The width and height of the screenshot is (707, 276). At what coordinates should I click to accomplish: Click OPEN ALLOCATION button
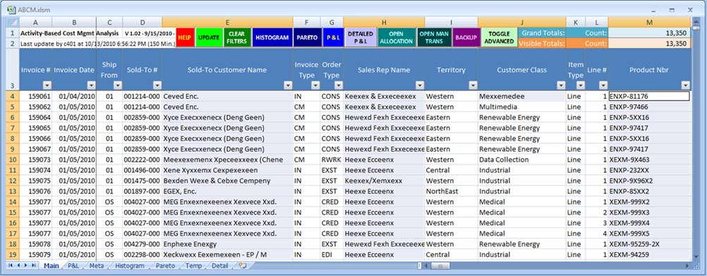(x=396, y=38)
